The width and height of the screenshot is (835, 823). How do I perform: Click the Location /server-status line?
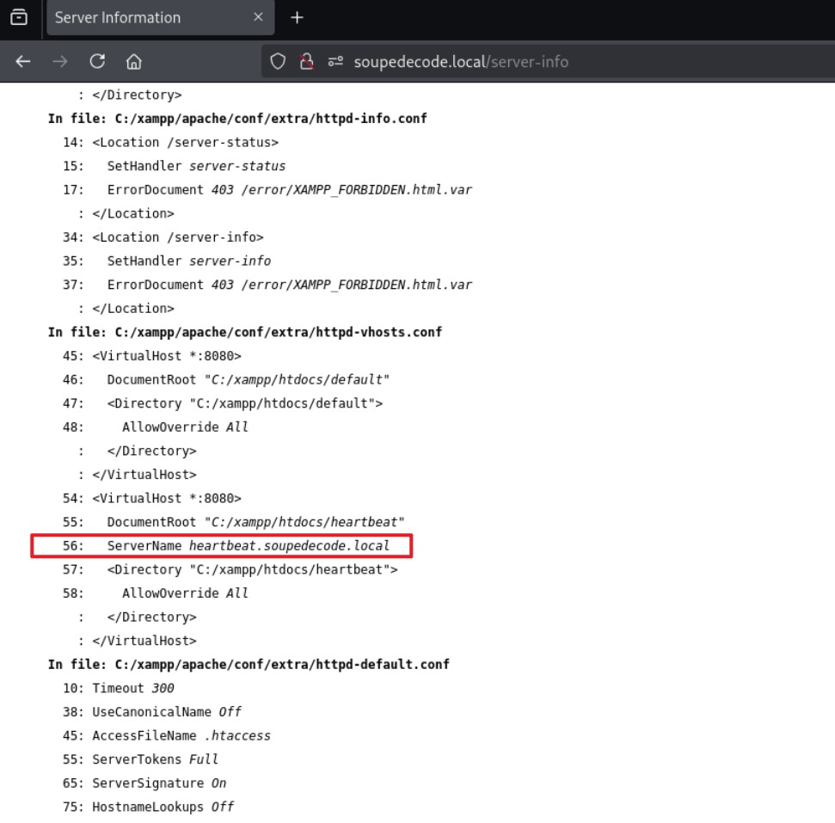(x=185, y=143)
